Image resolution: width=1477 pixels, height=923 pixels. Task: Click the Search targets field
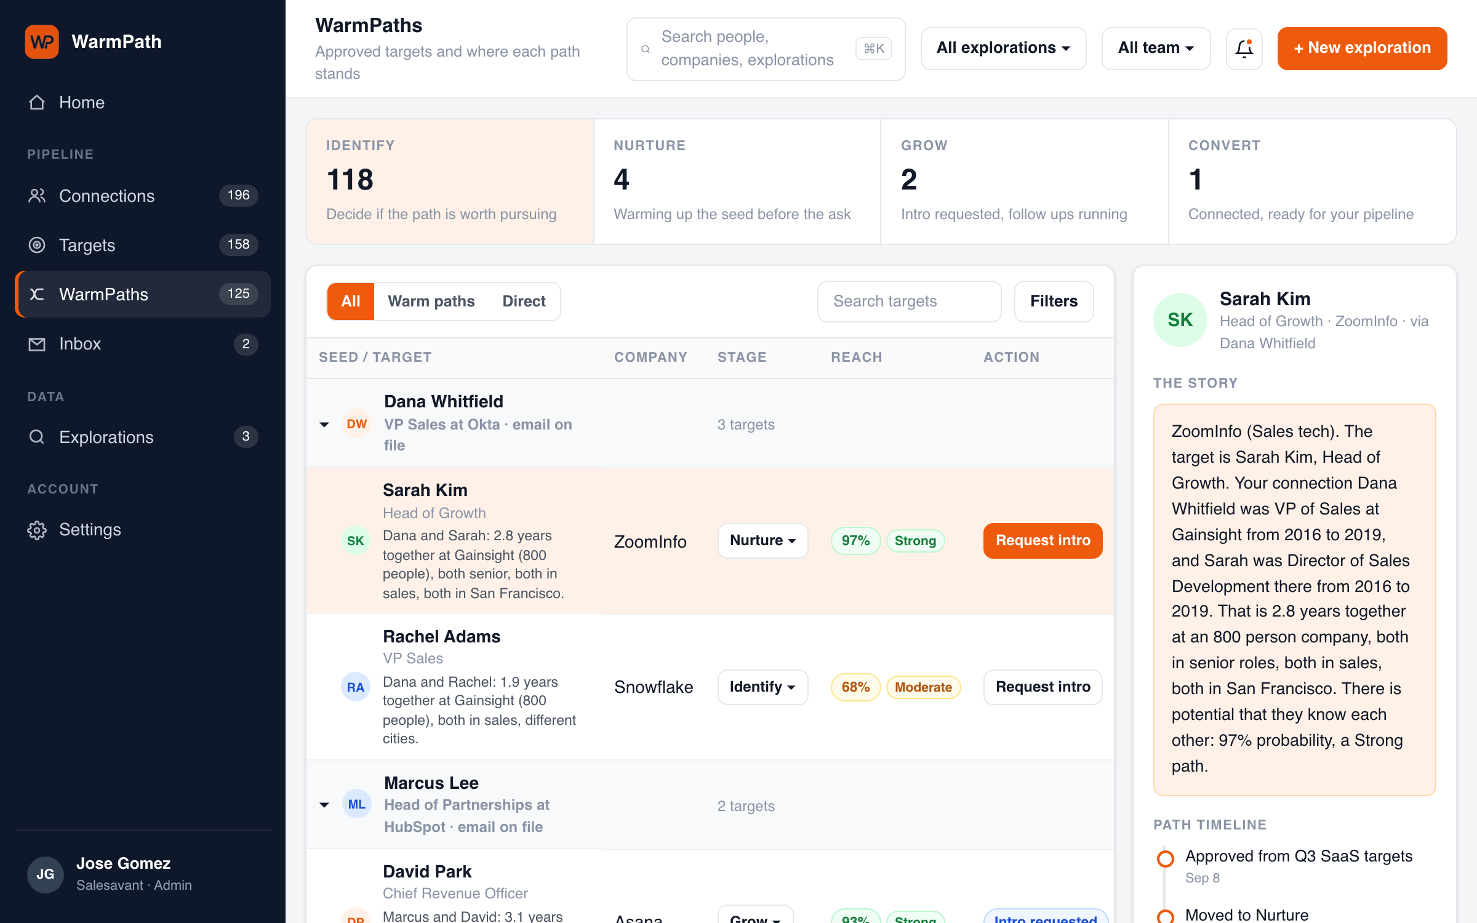(x=910, y=302)
